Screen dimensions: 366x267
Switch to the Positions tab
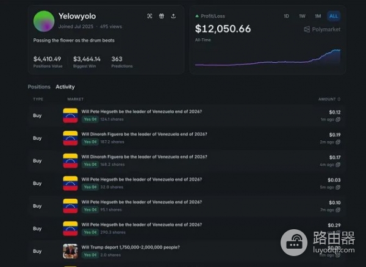tap(39, 87)
